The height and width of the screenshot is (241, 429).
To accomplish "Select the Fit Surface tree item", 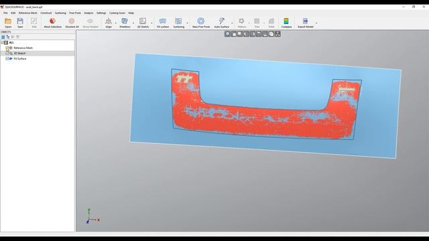I will (x=20, y=58).
